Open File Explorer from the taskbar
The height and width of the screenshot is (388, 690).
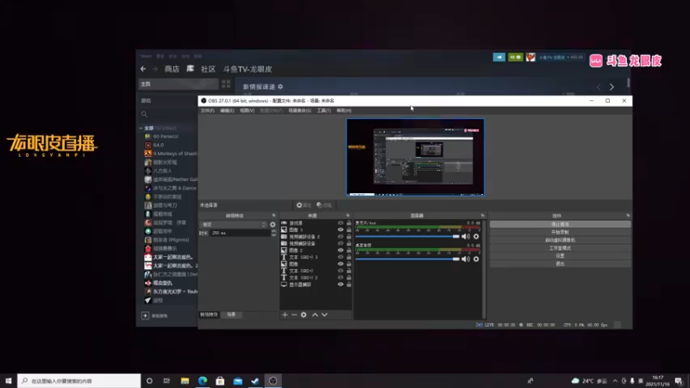[185, 381]
